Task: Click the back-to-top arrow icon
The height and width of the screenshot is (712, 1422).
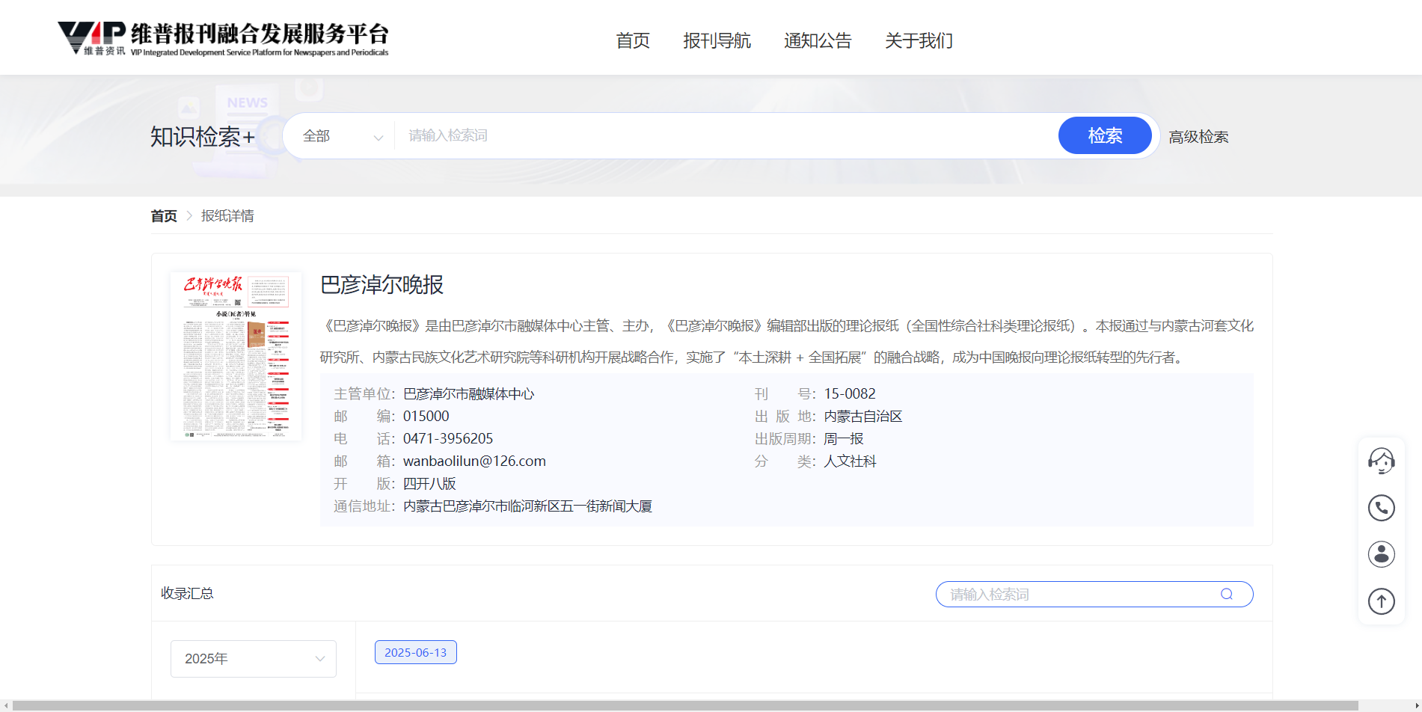Action: pyautogui.click(x=1381, y=601)
